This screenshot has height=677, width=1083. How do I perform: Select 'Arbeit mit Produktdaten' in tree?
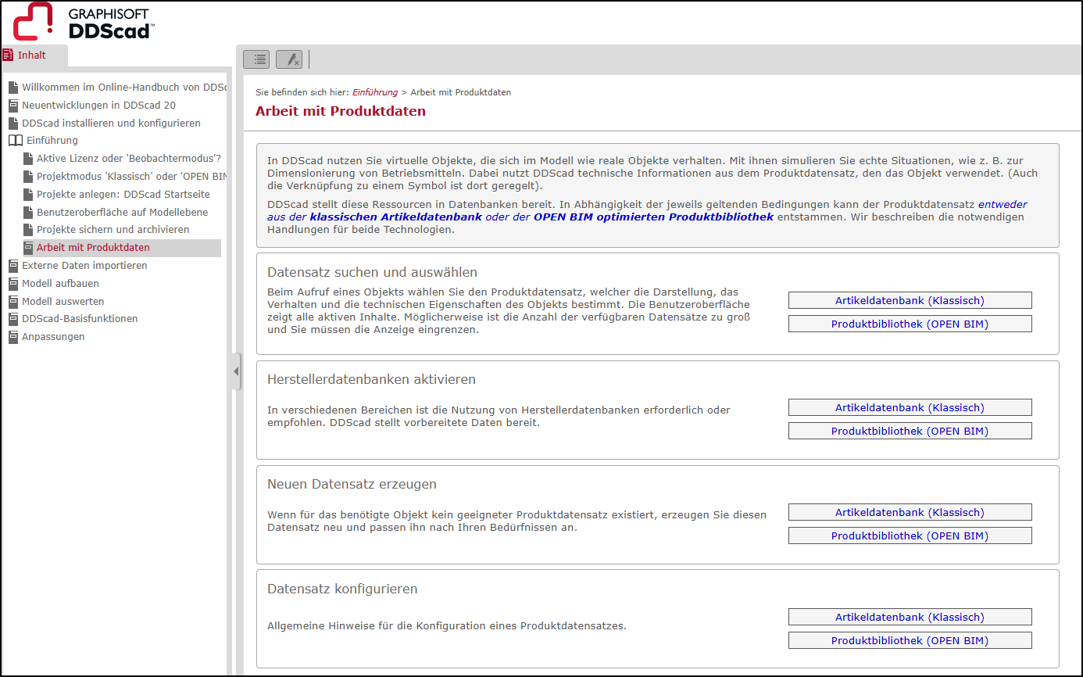pyautogui.click(x=121, y=248)
